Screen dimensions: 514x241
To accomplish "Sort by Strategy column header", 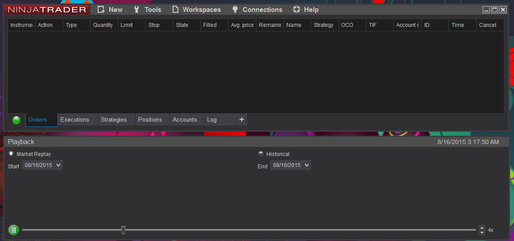I will point(325,25).
